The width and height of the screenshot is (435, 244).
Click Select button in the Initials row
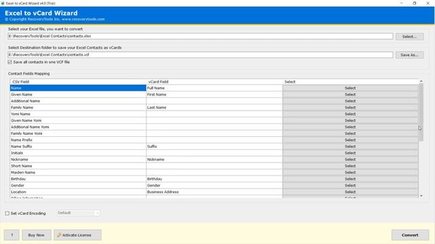point(351,153)
